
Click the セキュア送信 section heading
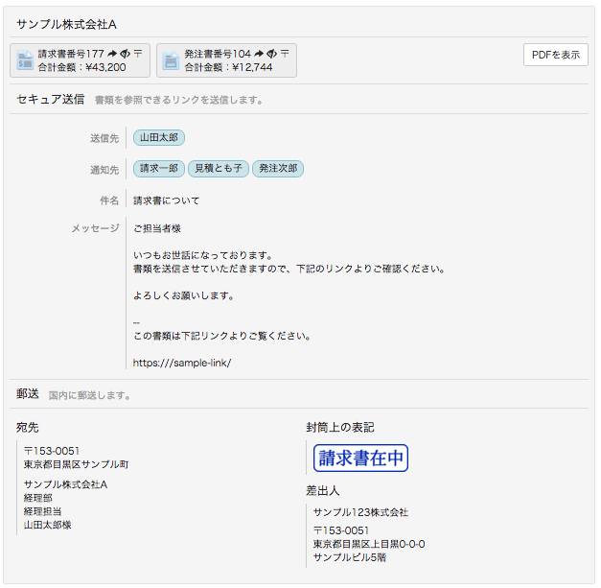tap(51, 100)
